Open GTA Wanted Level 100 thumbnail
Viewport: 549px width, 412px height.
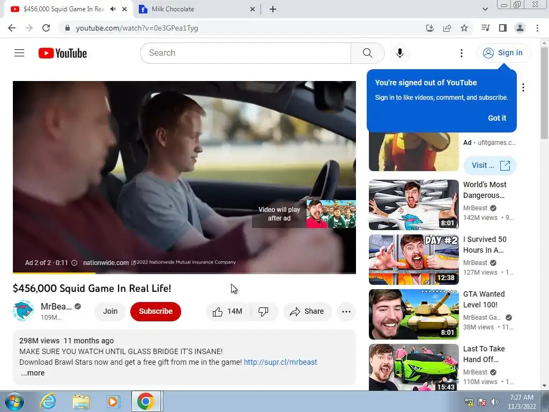tap(413, 314)
